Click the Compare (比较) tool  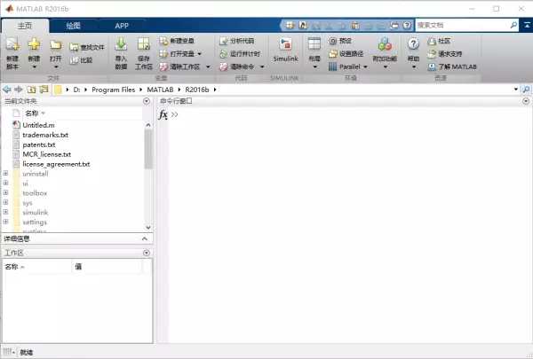[81, 60]
